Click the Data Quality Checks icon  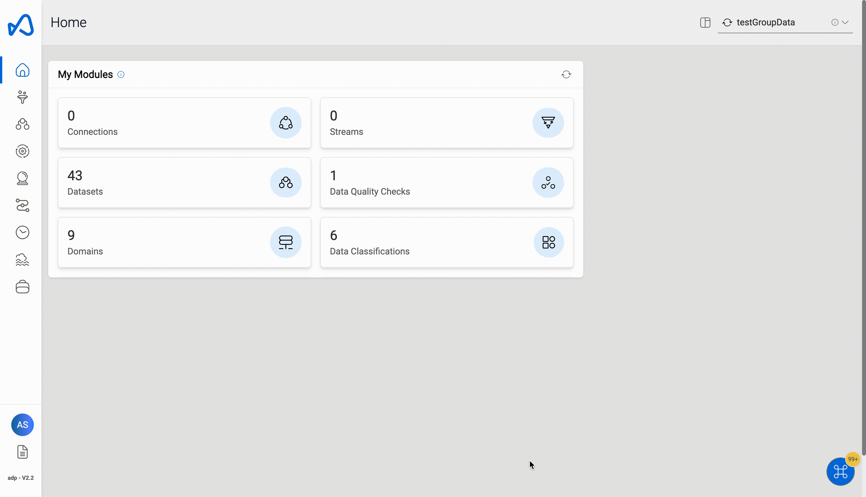pos(548,182)
